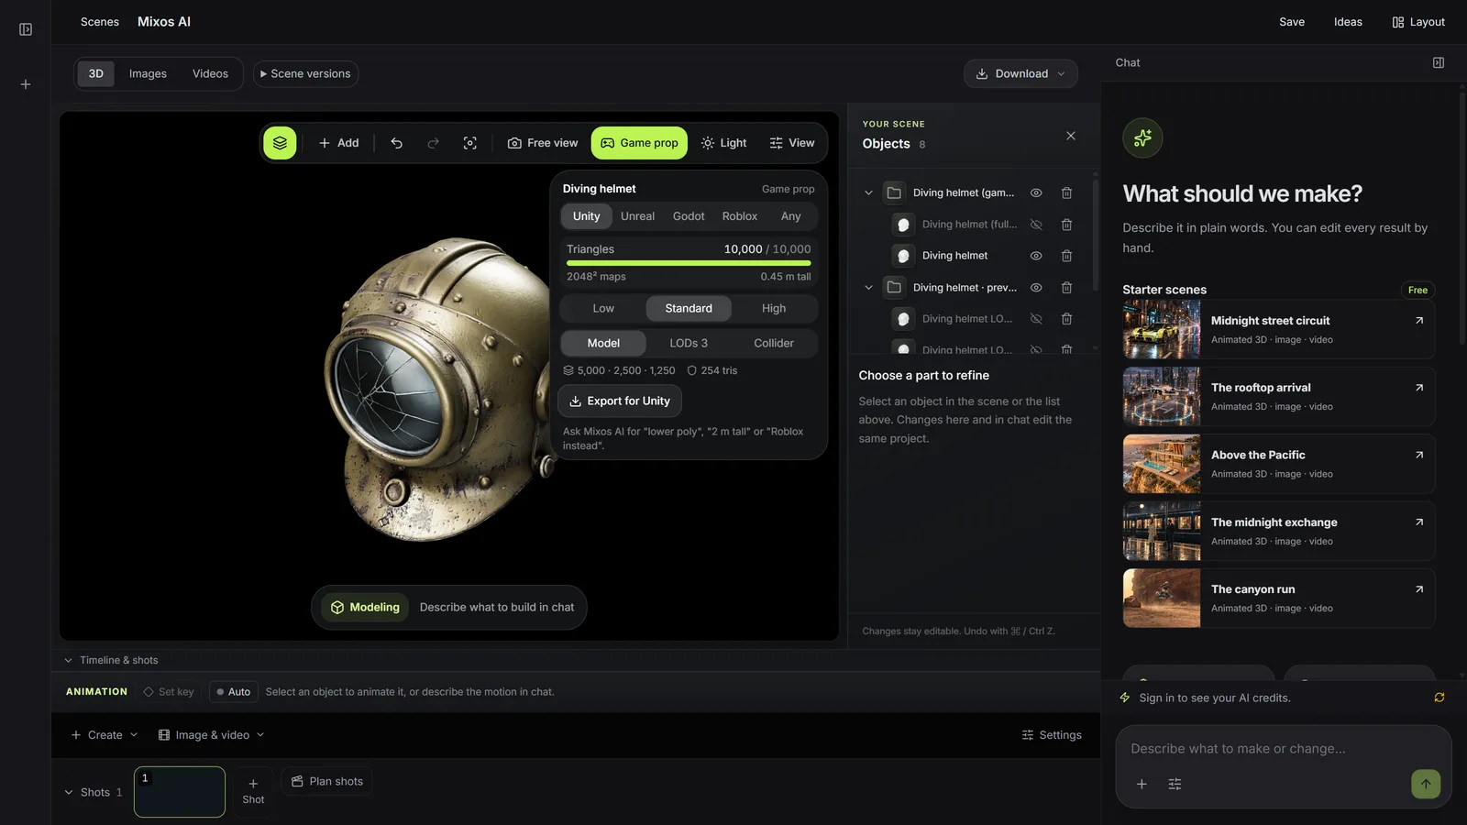This screenshot has width=1467, height=825.
Task: Show the hidden Diving helmet LO... object
Action: [x=1036, y=319]
